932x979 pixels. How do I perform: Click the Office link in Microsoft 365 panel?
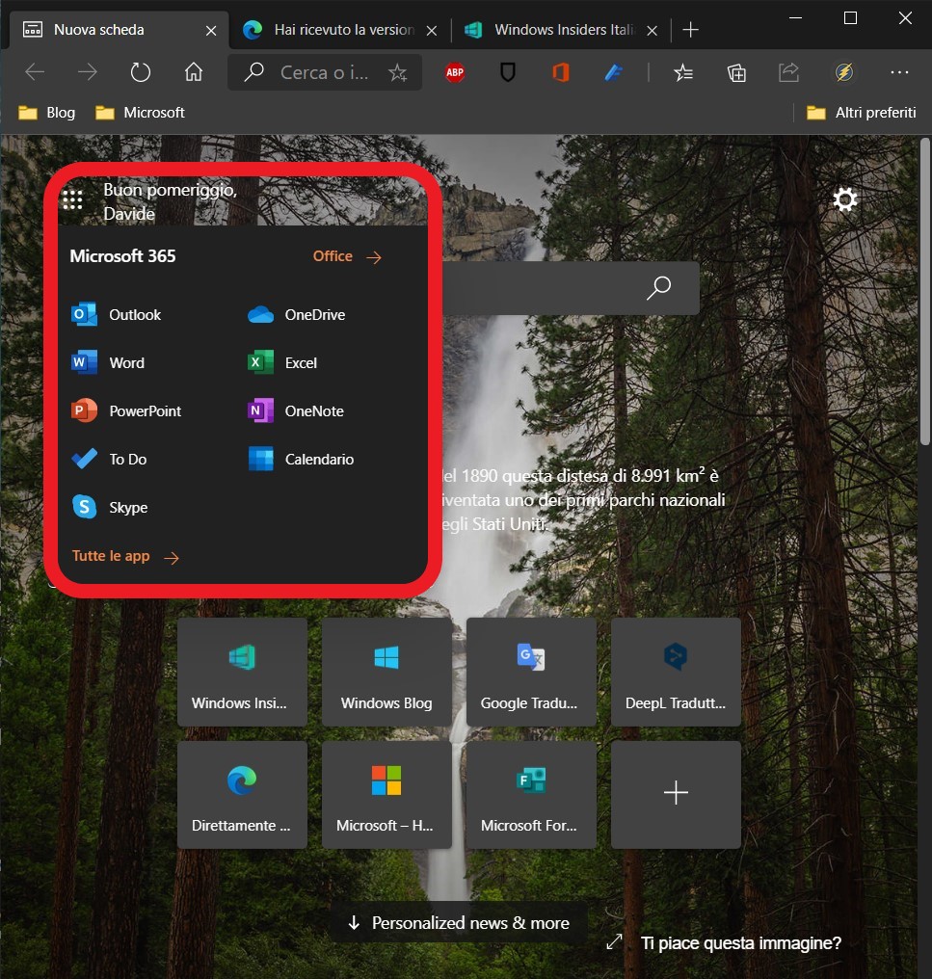347,256
